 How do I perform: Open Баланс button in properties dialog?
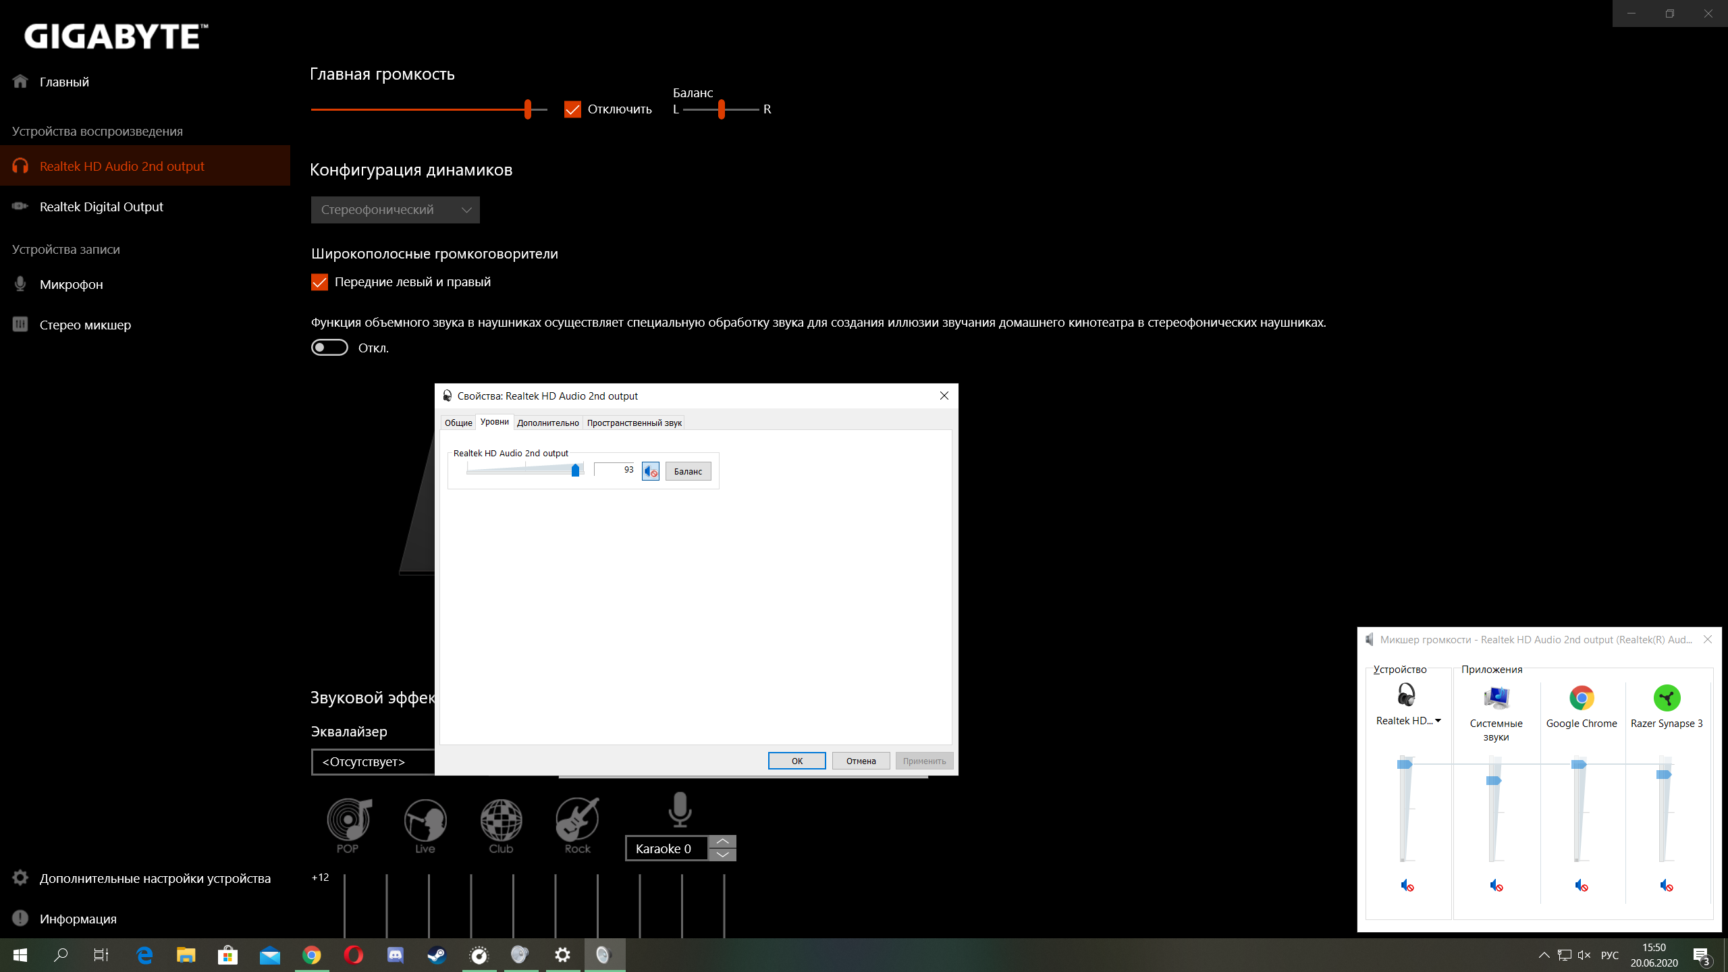[688, 471]
